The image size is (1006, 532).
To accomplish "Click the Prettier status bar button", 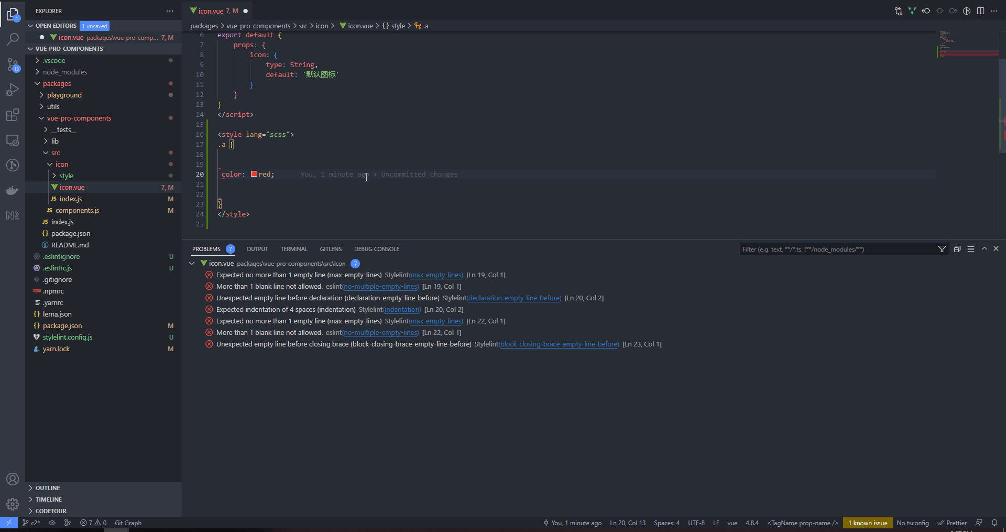I will pyautogui.click(x=952, y=523).
